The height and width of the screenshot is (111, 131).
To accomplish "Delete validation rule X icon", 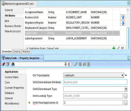I will tap(122, 48).
